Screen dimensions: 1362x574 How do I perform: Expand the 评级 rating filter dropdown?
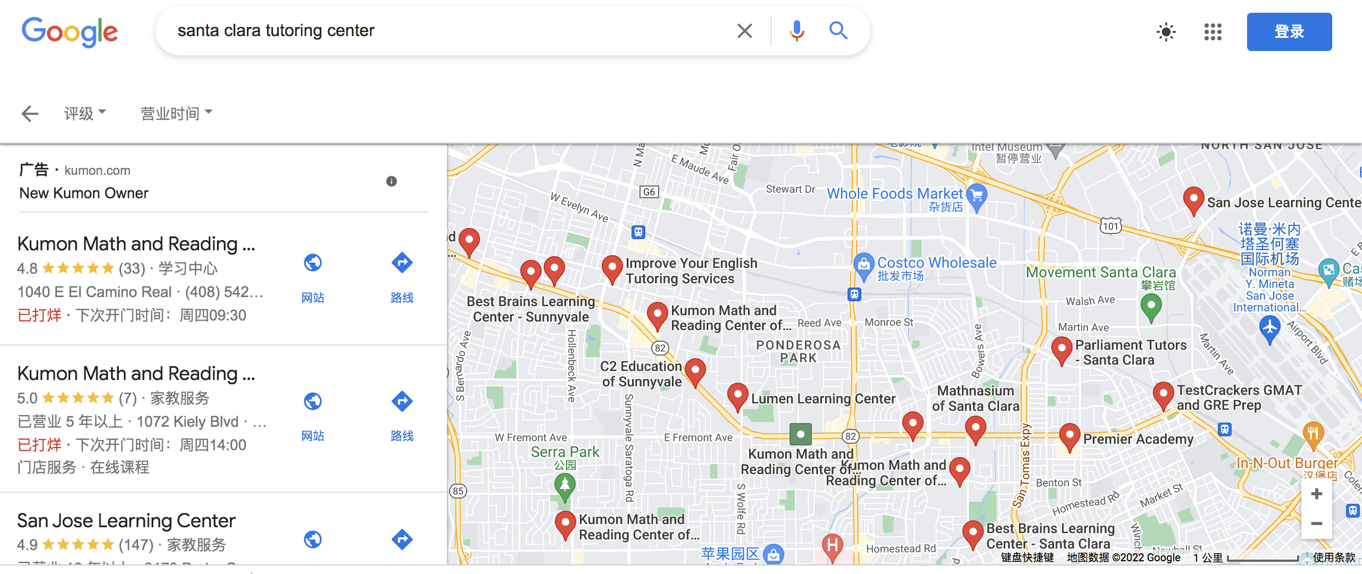pos(85,113)
